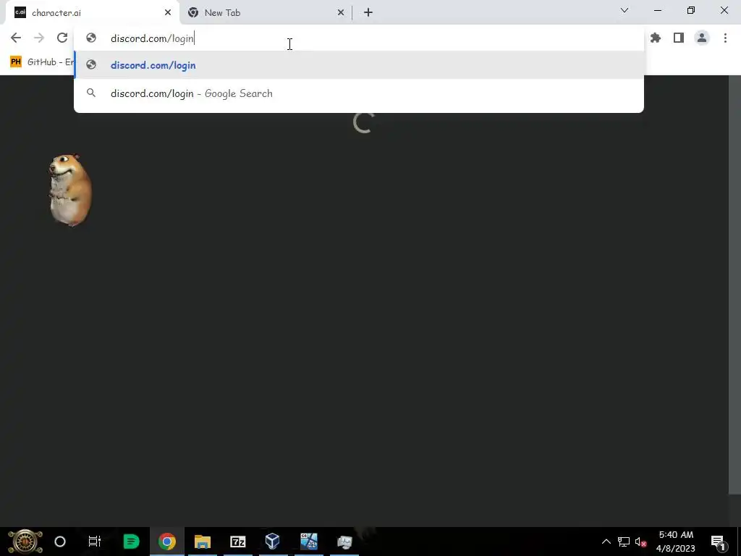Click the globe icon in the address bar

(x=91, y=38)
